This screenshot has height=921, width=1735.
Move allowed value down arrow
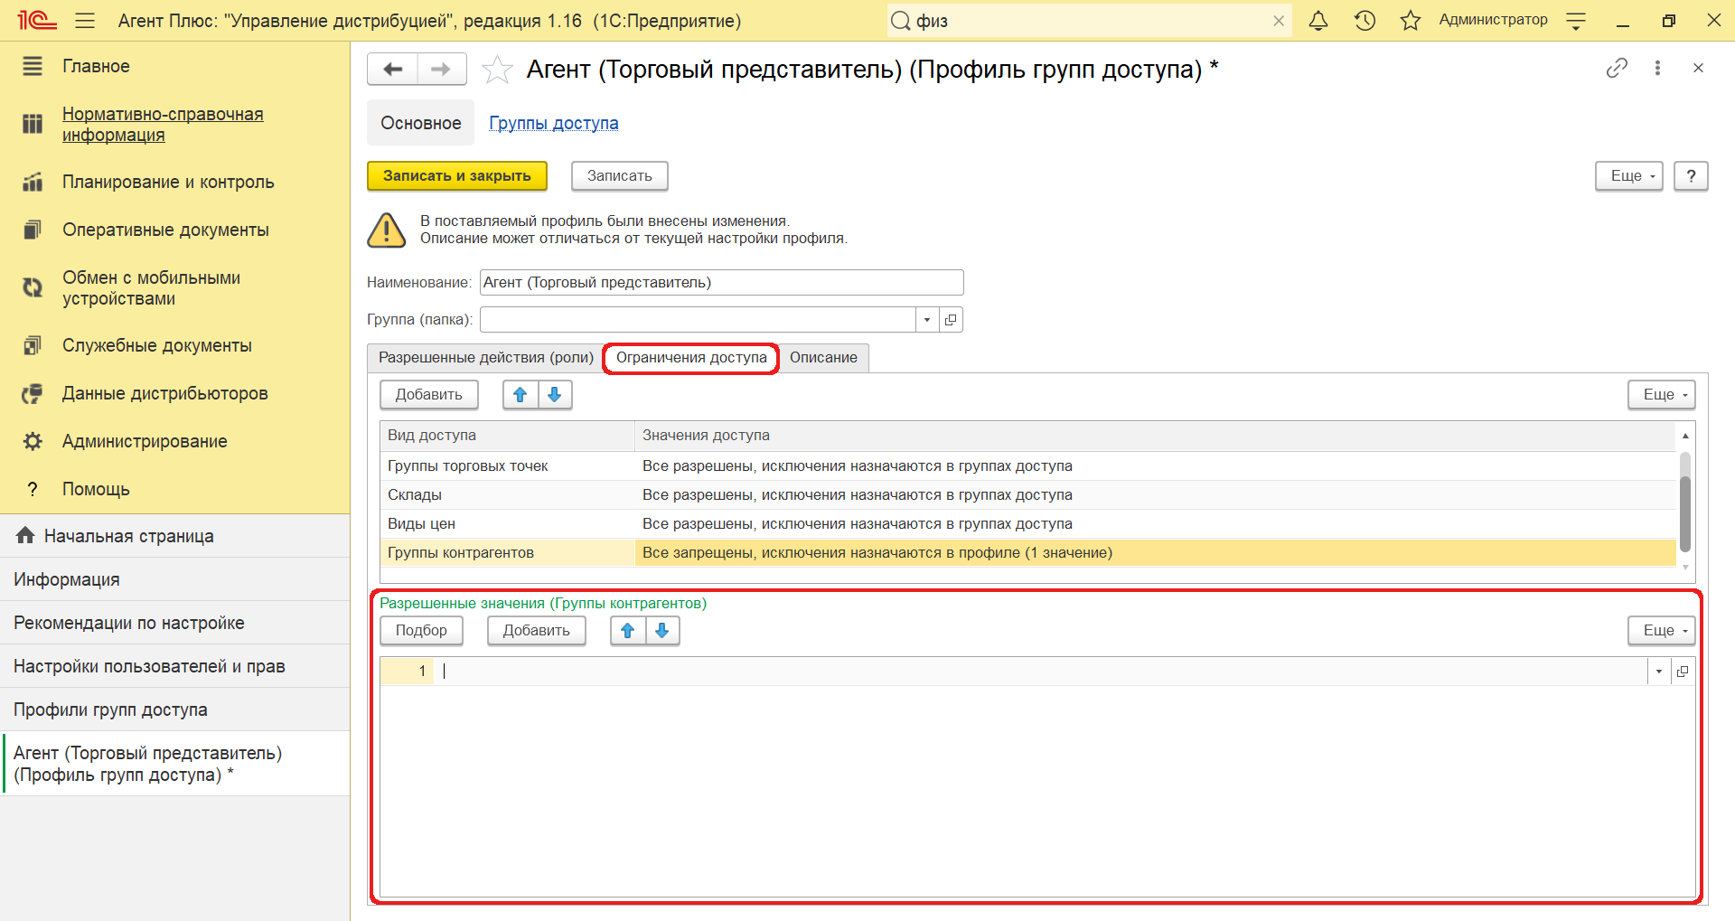pyautogui.click(x=662, y=630)
